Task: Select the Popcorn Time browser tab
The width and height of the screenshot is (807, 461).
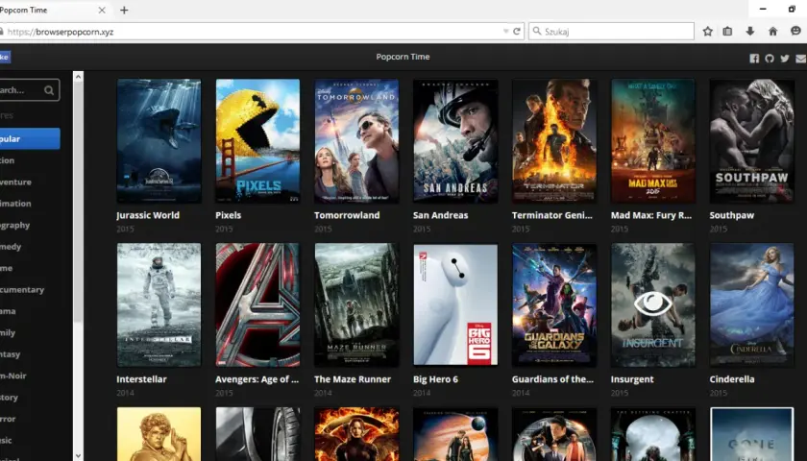Action: point(54,10)
